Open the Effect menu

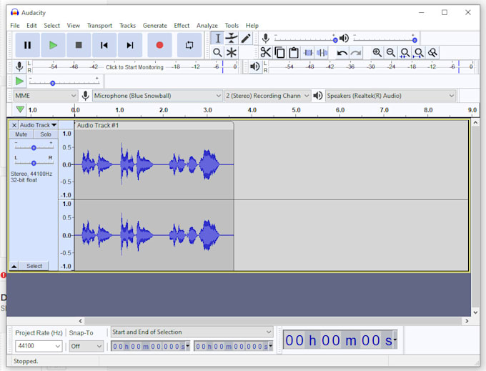click(x=182, y=26)
